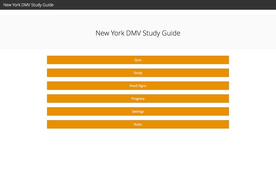View the Progress page
The image size is (276, 172).
pos(138,98)
